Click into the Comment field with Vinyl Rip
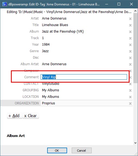Viewport: 138px width, 156px height. [x=84, y=77]
